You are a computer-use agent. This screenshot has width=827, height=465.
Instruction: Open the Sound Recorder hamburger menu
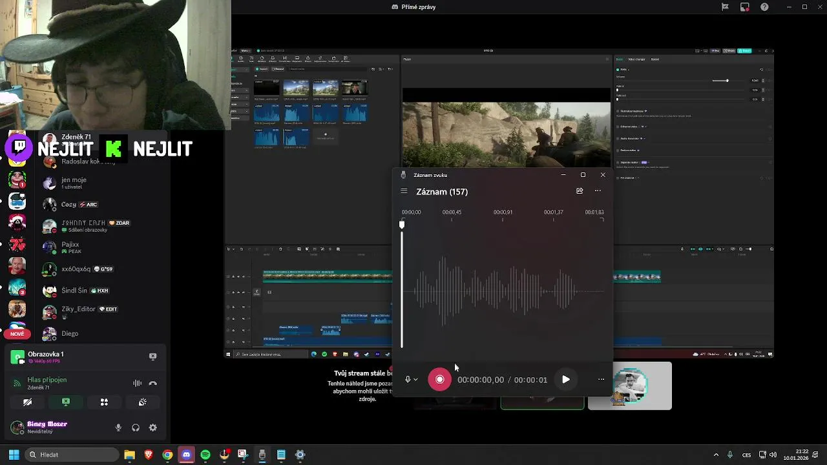tap(404, 191)
